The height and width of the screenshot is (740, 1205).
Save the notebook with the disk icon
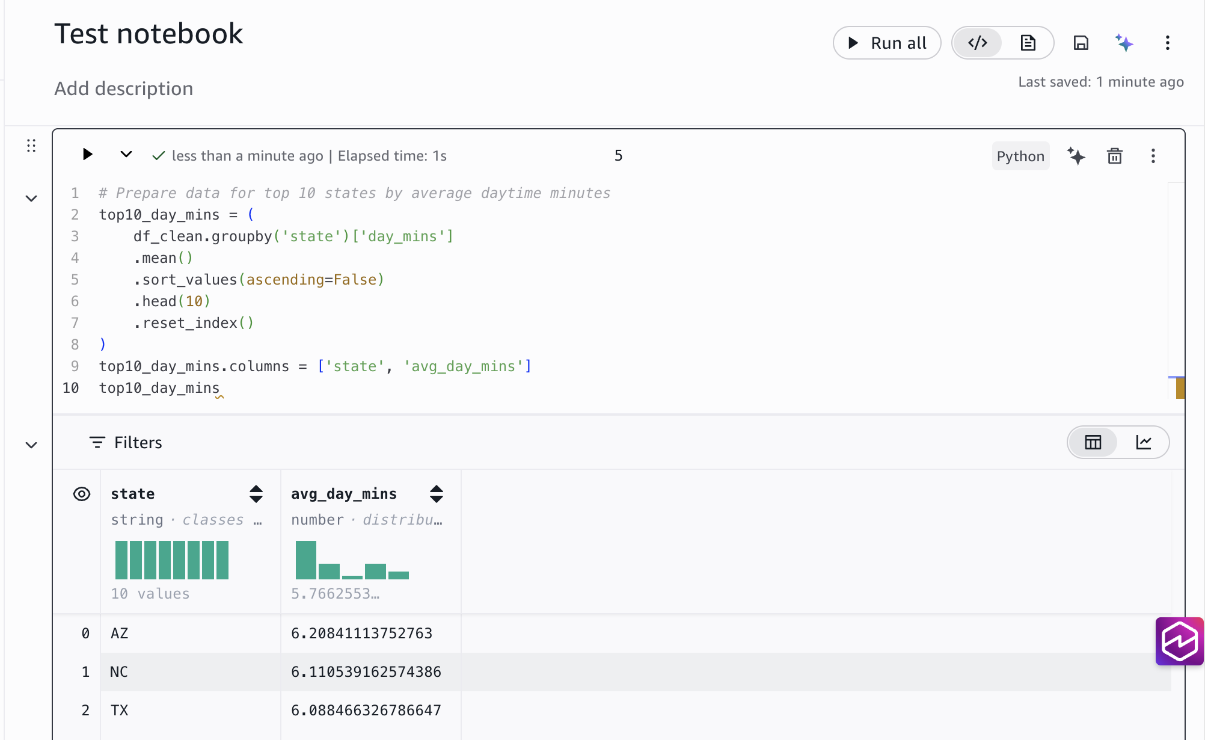1081,43
